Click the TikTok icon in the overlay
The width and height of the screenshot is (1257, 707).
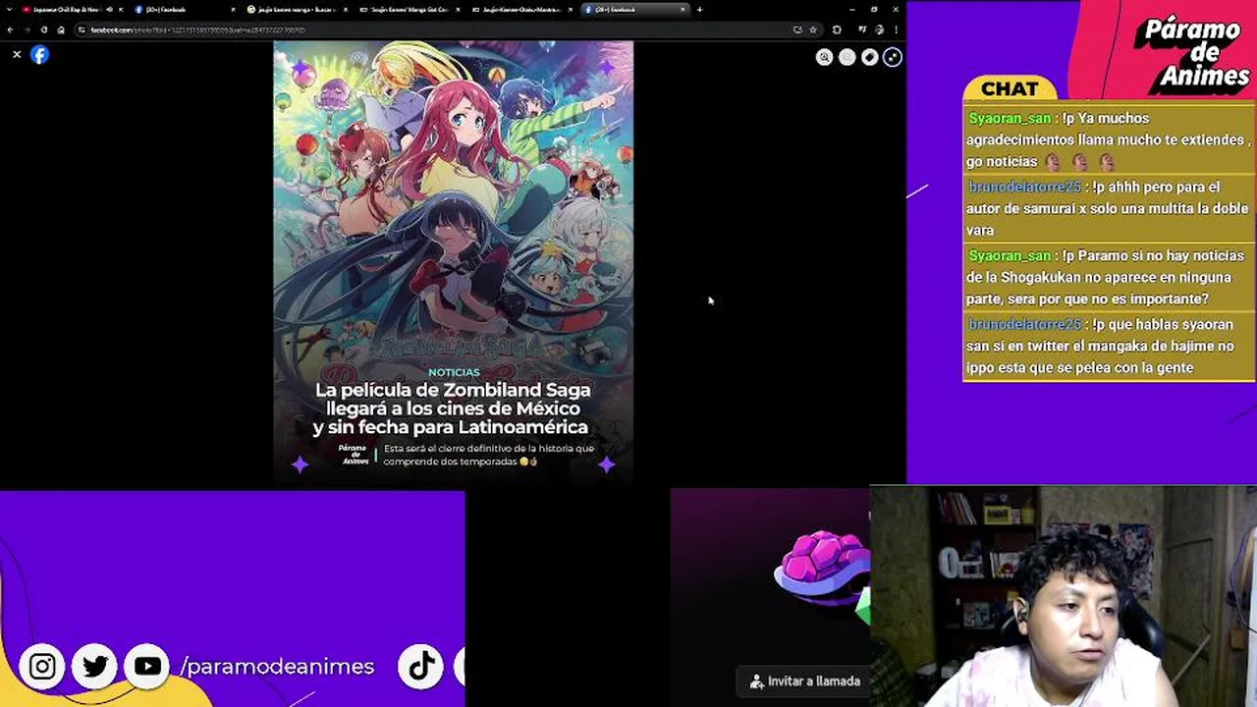pyautogui.click(x=421, y=667)
